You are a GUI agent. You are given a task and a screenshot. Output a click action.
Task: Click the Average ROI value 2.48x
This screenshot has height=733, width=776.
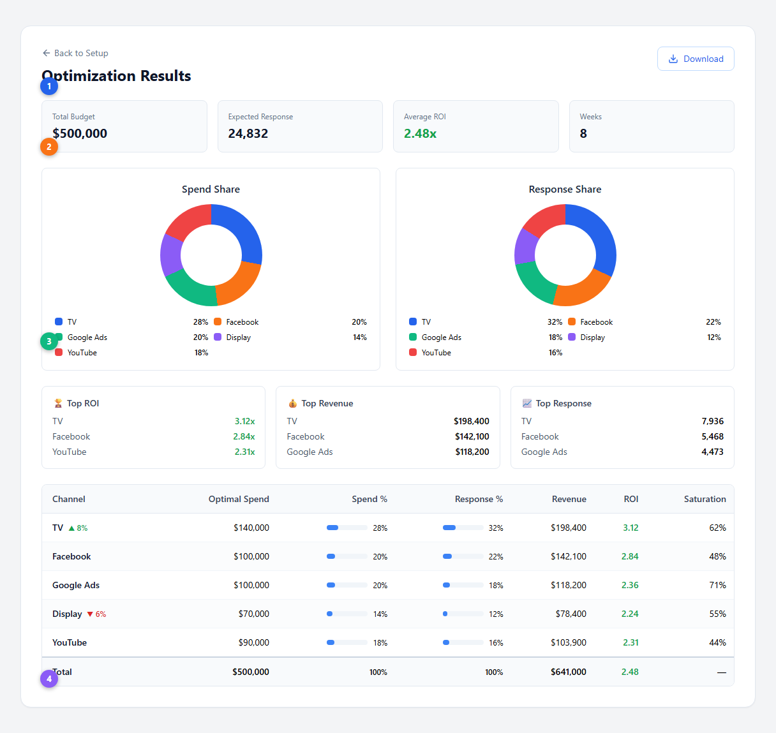point(421,133)
